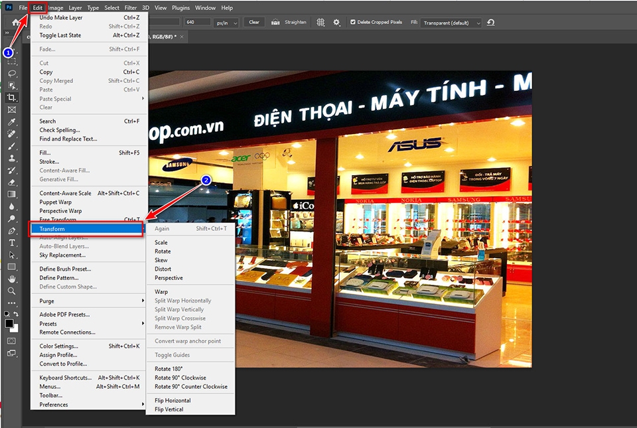
Task: Select the Brush tool
Action: tap(12, 146)
